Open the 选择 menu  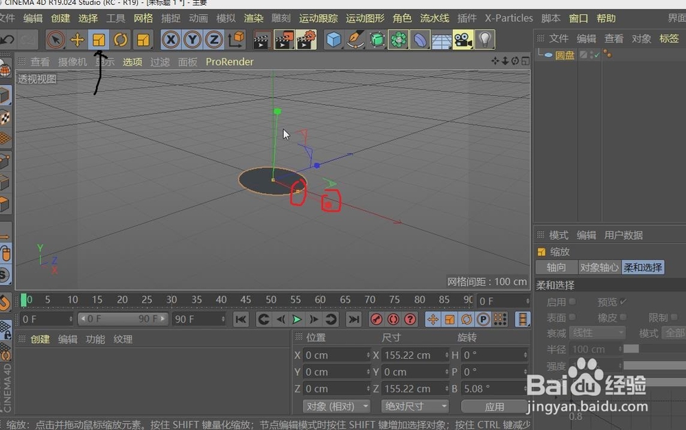point(88,18)
